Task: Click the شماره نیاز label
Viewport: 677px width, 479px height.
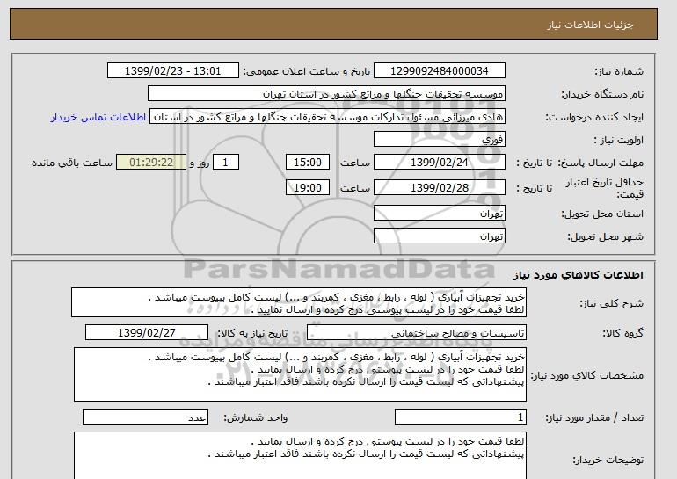Action: point(619,71)
